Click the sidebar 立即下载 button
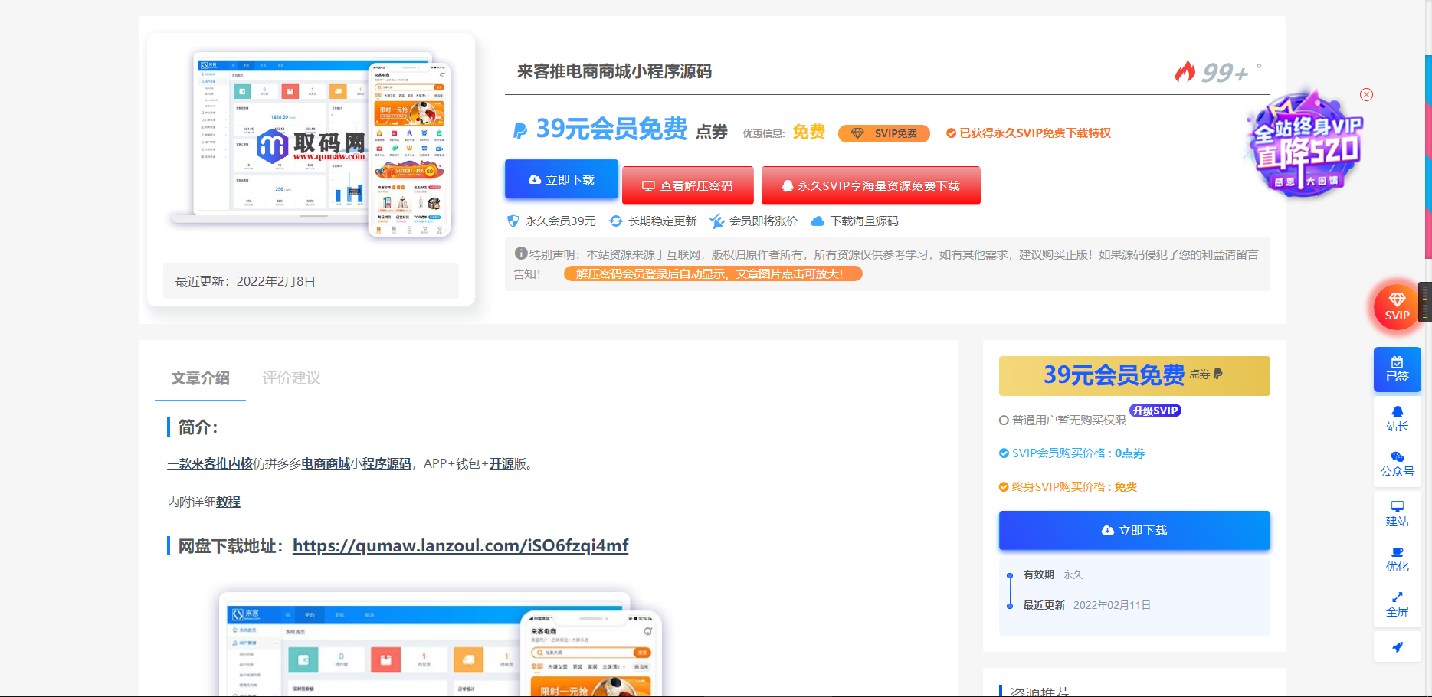Image resolution: width=1432 pixels, height=697 pixels. [x=1134, y=530]
